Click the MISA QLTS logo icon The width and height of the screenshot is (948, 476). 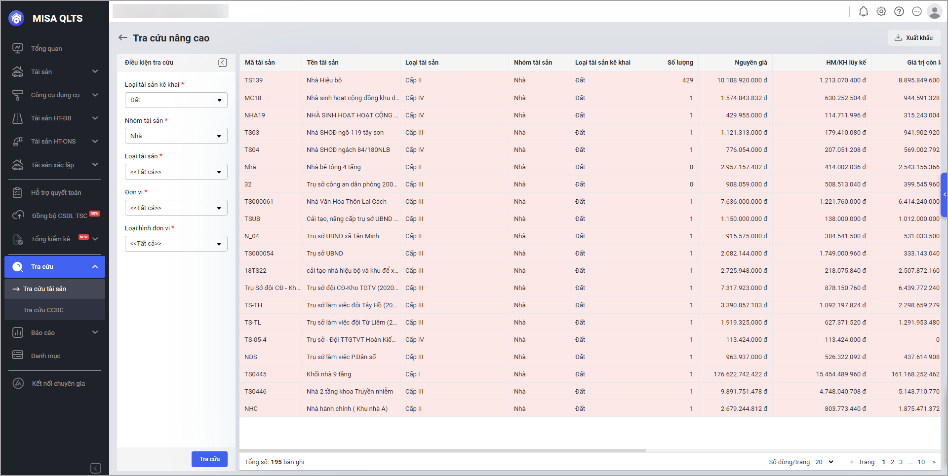click(16, 18)
